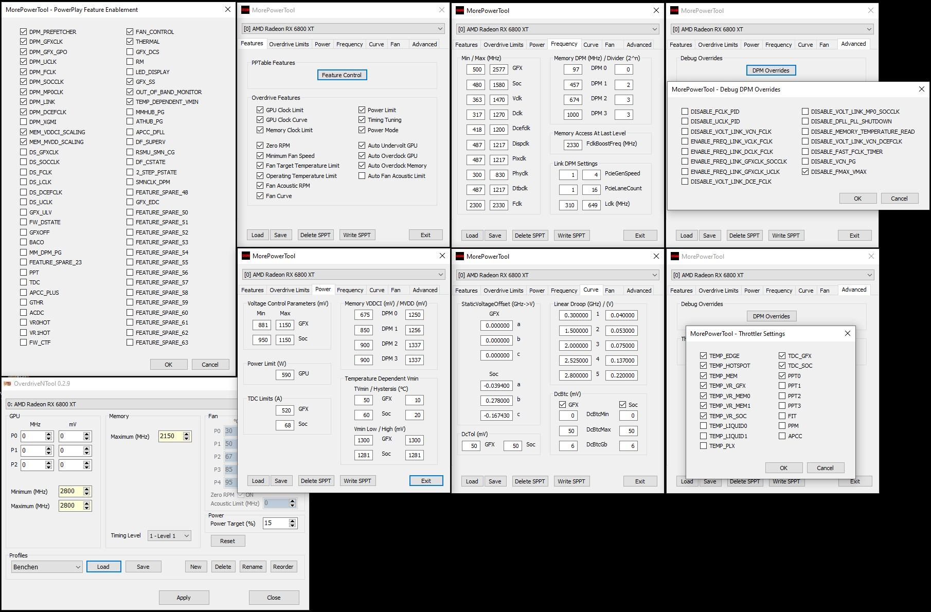Enable the Auto Fan Acoustic Limit checkbox
Viewport: 931px width, 612px height.
point(362,176)
